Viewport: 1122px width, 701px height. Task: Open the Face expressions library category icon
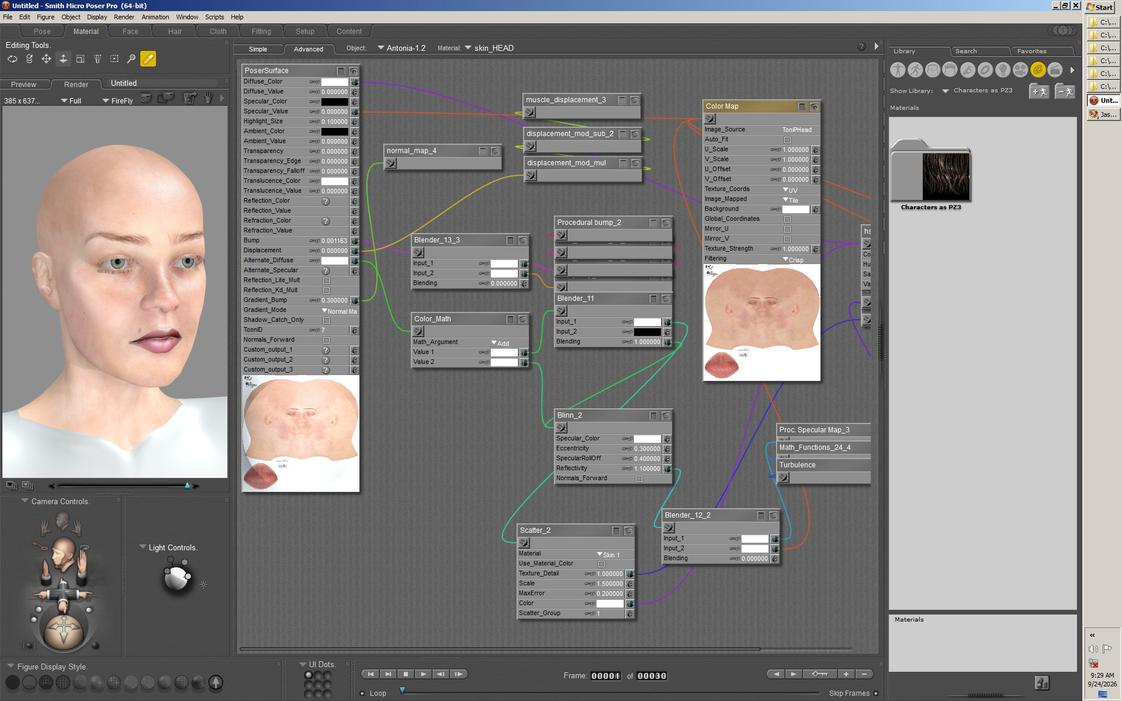coord(933,70)
